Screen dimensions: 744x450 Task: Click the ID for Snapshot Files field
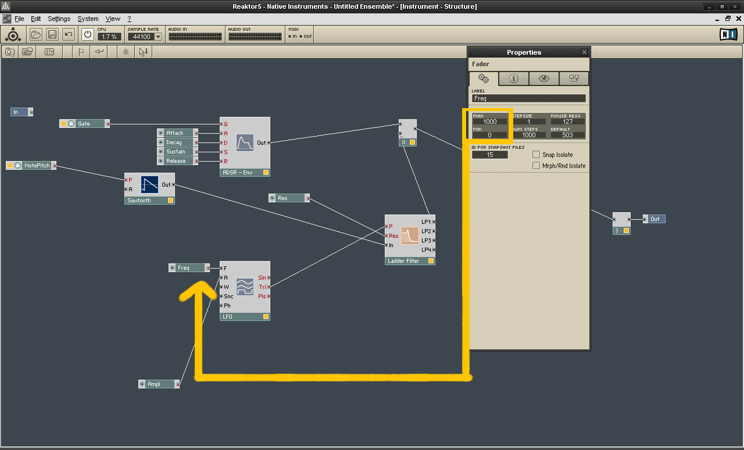pyautogui.click(x=490, y=155)
